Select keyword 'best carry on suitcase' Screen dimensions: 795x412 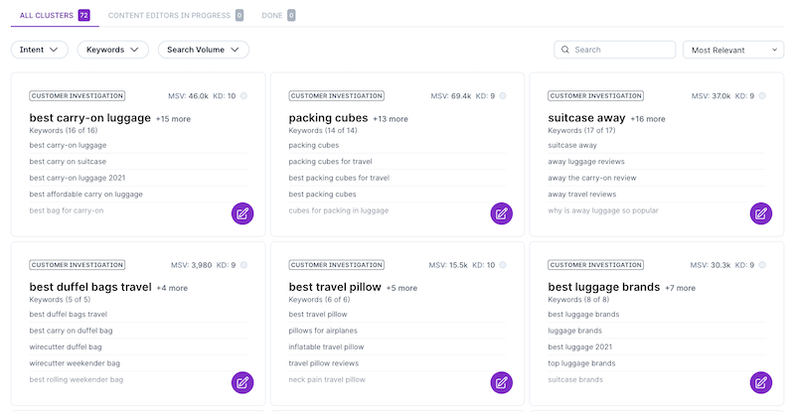[68, 162]
